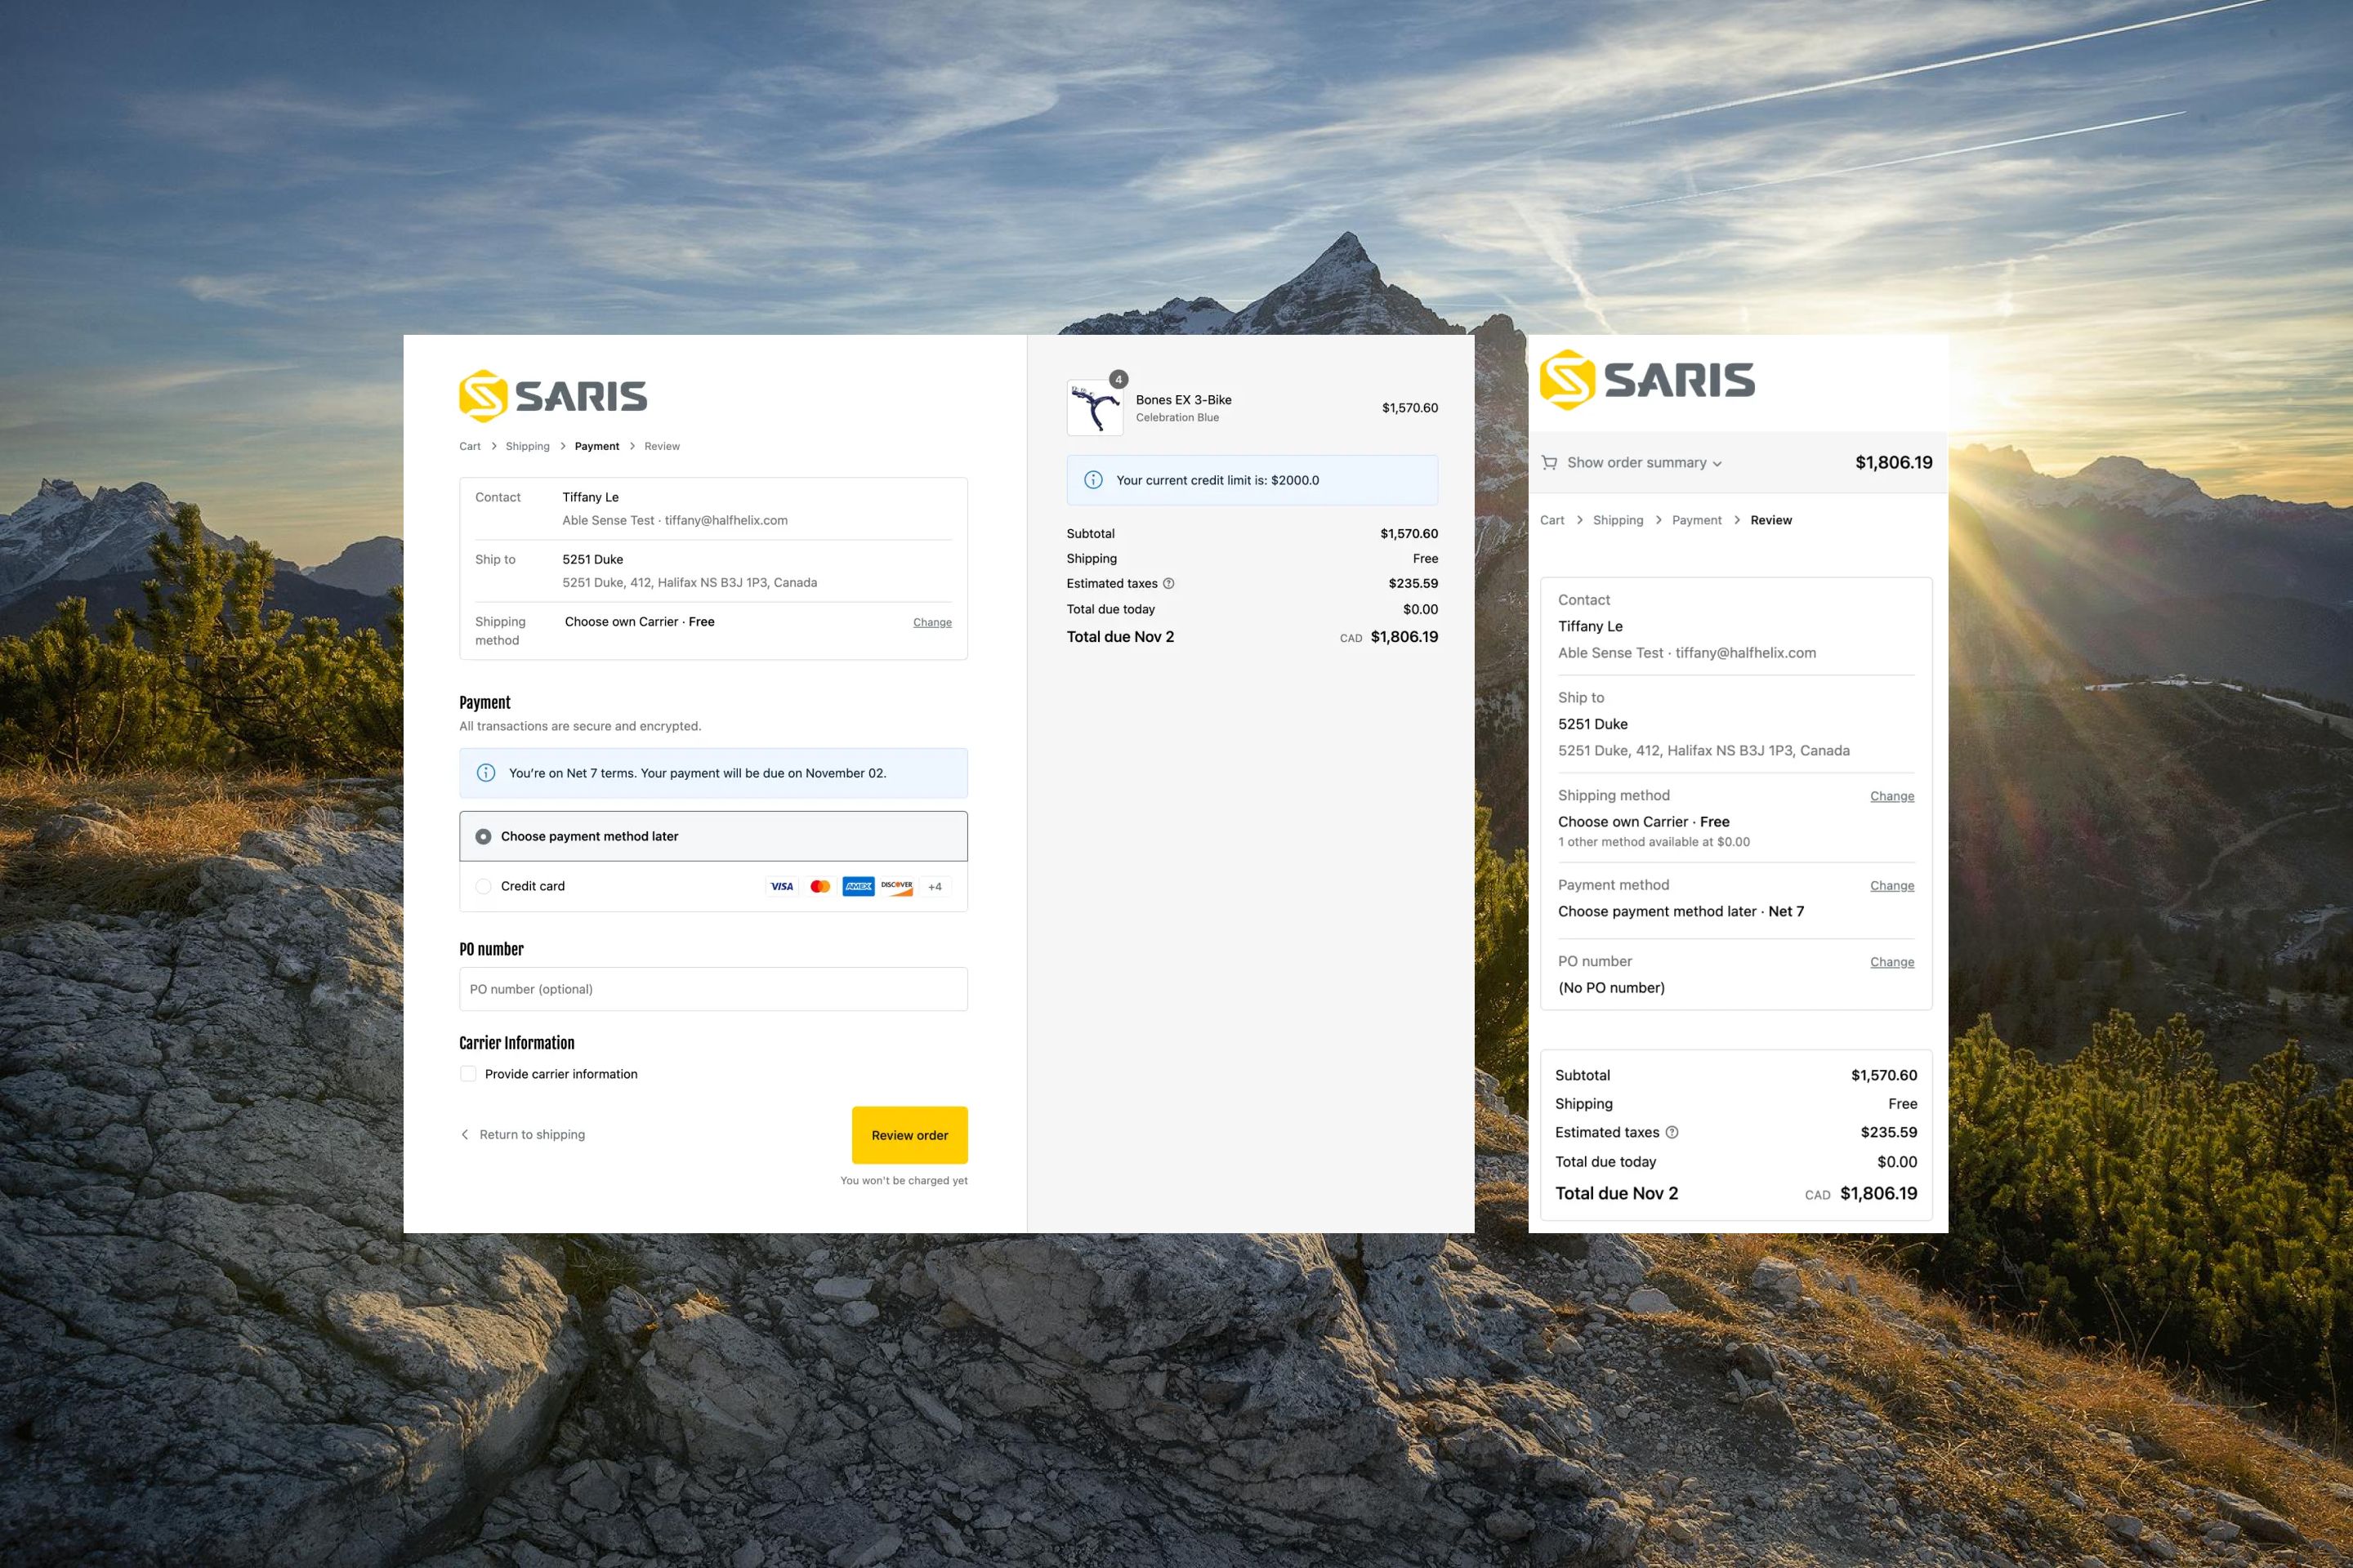Click the estimated taxes help icon in desktop summary
Image resolution: width=2353 pixels, height=1568 pixels.
[x=1168, y=584]
